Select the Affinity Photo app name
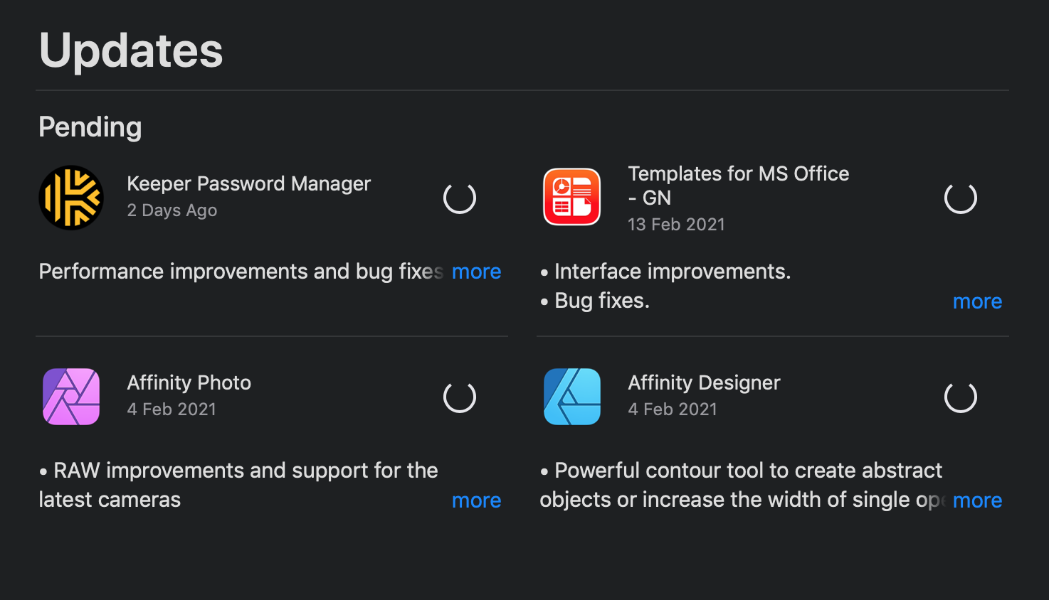 pyautogui.click(x=189, y=382)
